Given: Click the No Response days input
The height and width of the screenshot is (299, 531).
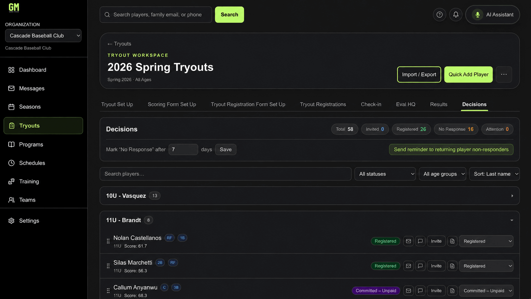Looking at the screenshot, I should point(183,149).
